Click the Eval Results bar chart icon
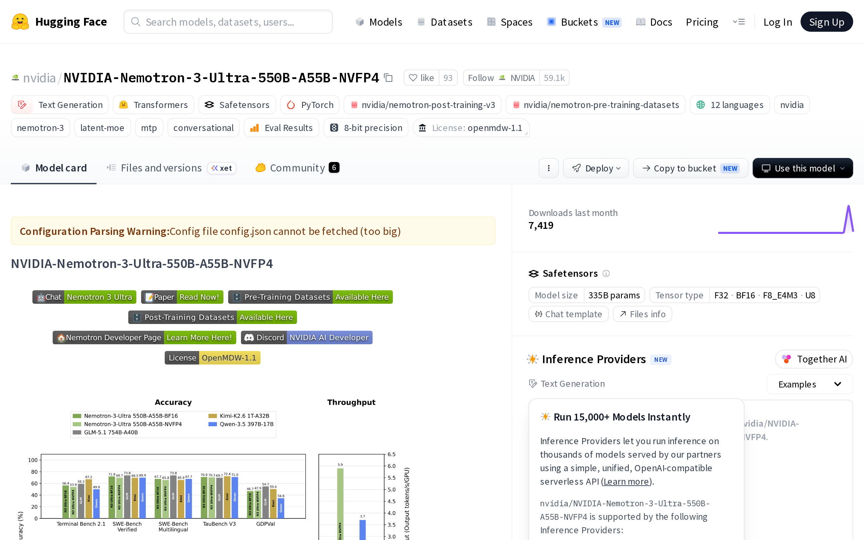Viewport: 864px width, 540px height. [x=254, y=128]
